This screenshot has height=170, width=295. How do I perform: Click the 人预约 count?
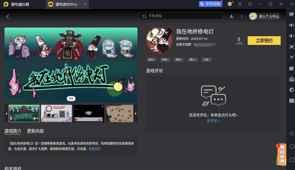[239, 41]
